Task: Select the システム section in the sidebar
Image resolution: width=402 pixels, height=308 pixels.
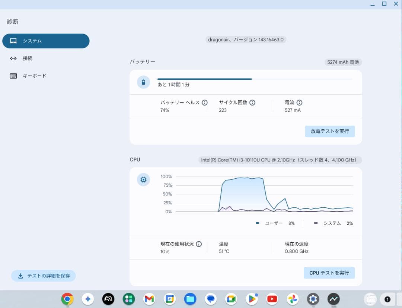Action: pos(46,41)
